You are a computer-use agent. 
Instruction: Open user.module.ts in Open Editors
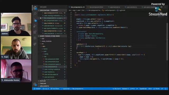tap(52, 34)
